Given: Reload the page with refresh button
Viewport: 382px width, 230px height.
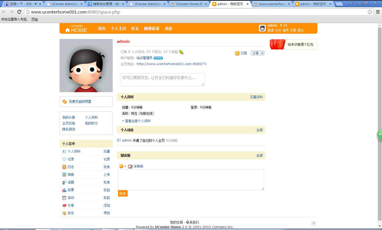Looking at the screenshot, I should click(x=19, y=12).
